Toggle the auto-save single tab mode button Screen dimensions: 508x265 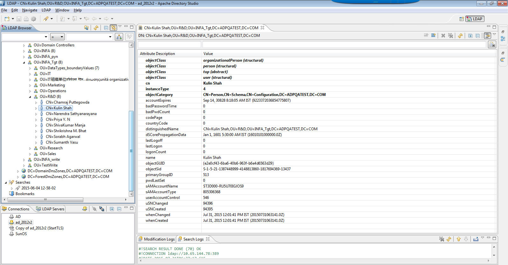point(487,36)
